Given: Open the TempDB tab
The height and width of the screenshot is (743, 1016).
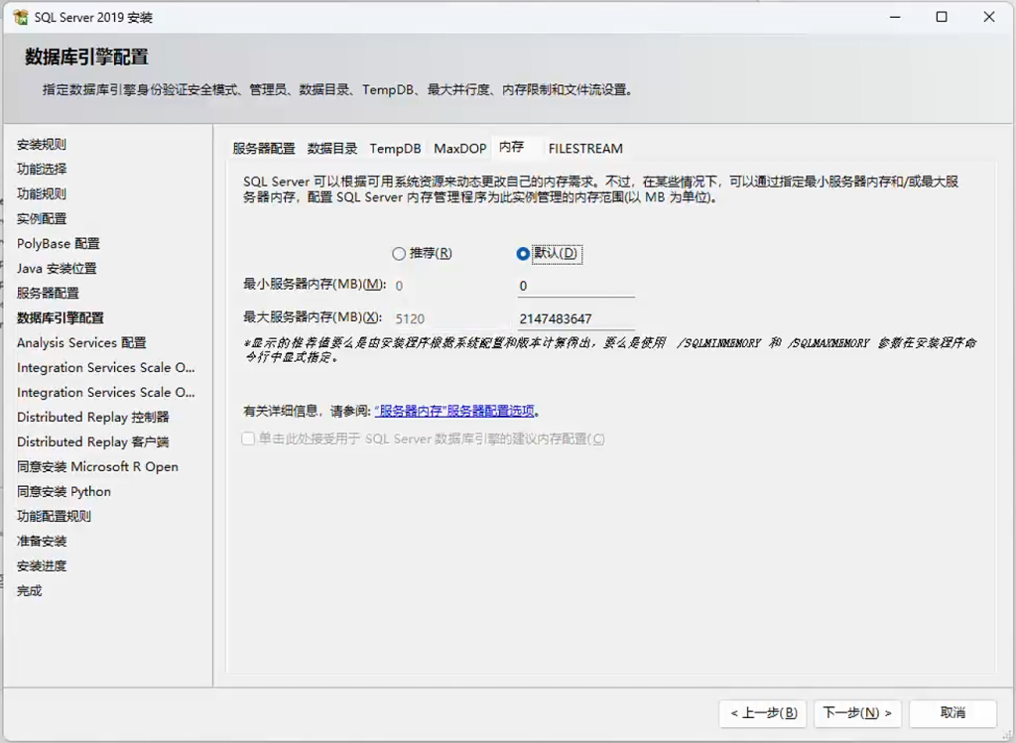Looking at the screenshot, I should (x=395, y=149).
